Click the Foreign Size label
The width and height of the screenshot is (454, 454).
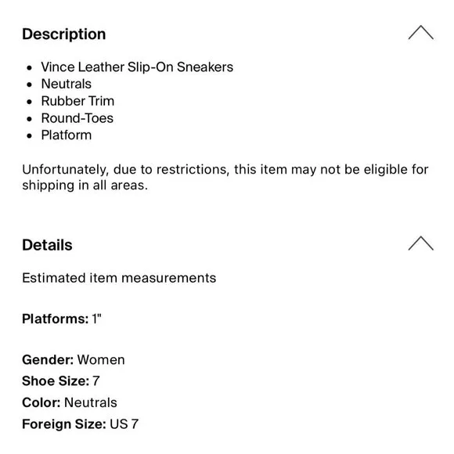point(64,424)
